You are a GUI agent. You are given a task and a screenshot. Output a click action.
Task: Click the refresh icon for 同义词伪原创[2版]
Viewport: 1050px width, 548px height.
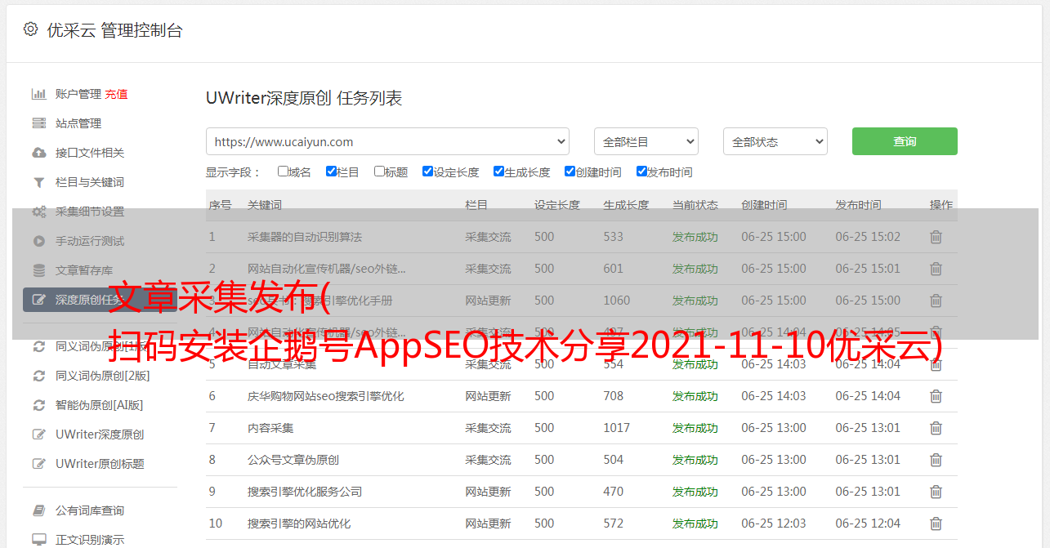tap(38, 376)
